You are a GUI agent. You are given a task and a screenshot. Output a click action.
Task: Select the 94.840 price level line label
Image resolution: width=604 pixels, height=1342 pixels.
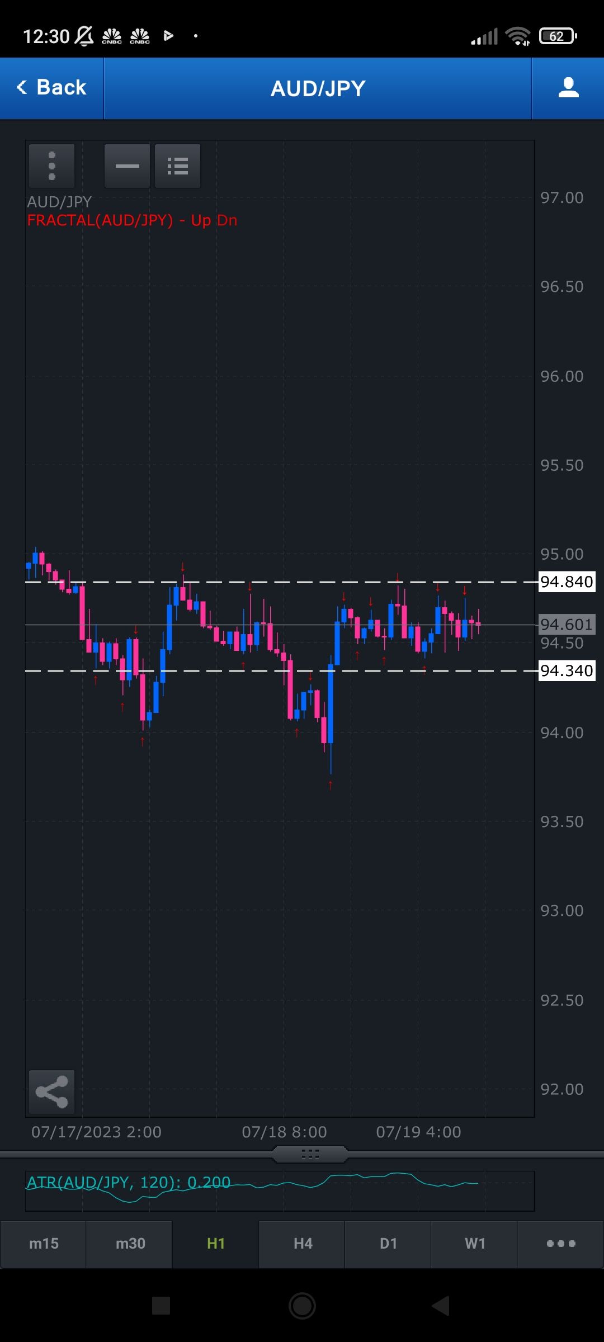tap(566, 582)
